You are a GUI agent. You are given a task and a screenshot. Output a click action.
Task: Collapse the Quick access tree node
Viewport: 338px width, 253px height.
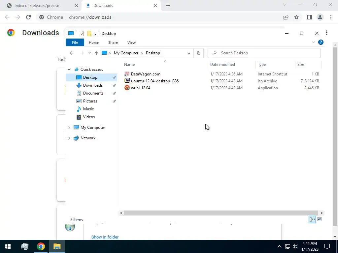tap(69, 70)
